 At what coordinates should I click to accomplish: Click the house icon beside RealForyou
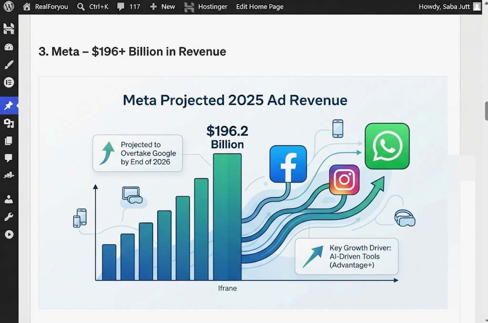pos(27,7)
